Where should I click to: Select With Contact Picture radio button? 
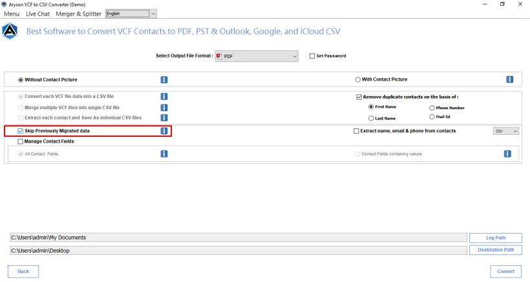[x=357, y=79]
